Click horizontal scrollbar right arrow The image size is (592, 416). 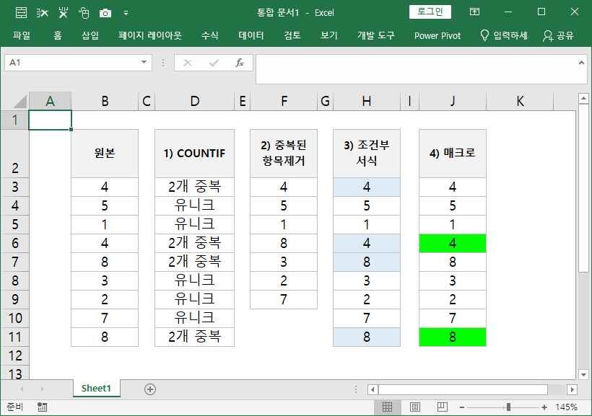point(572,389)
